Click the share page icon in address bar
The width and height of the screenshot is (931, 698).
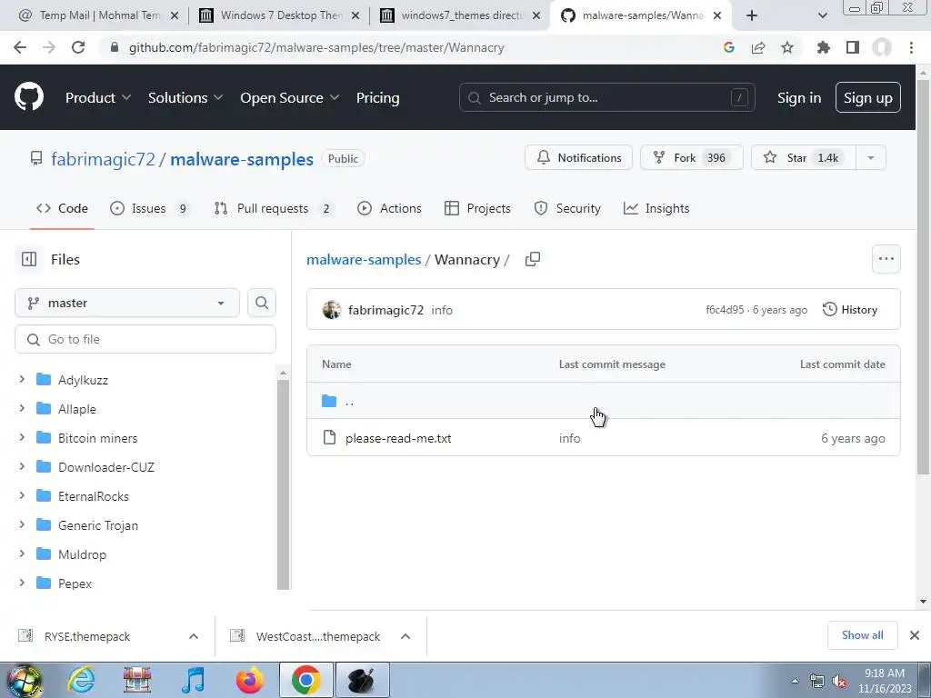[758, 47]
